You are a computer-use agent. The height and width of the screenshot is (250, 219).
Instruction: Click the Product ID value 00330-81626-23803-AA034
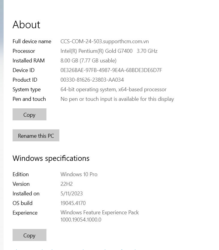click(92, 80)
